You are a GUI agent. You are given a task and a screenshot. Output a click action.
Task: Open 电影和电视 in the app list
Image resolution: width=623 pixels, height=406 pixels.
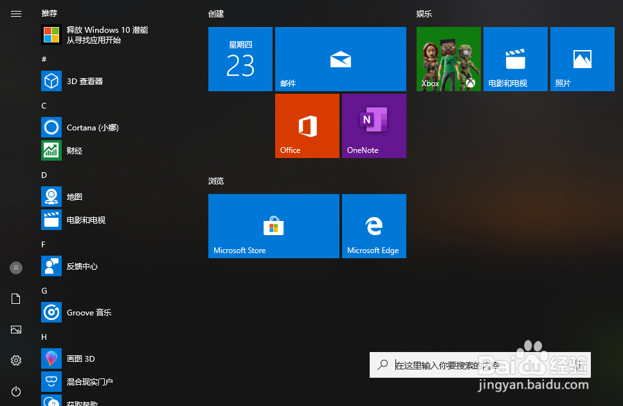click(x=73, y=220)
